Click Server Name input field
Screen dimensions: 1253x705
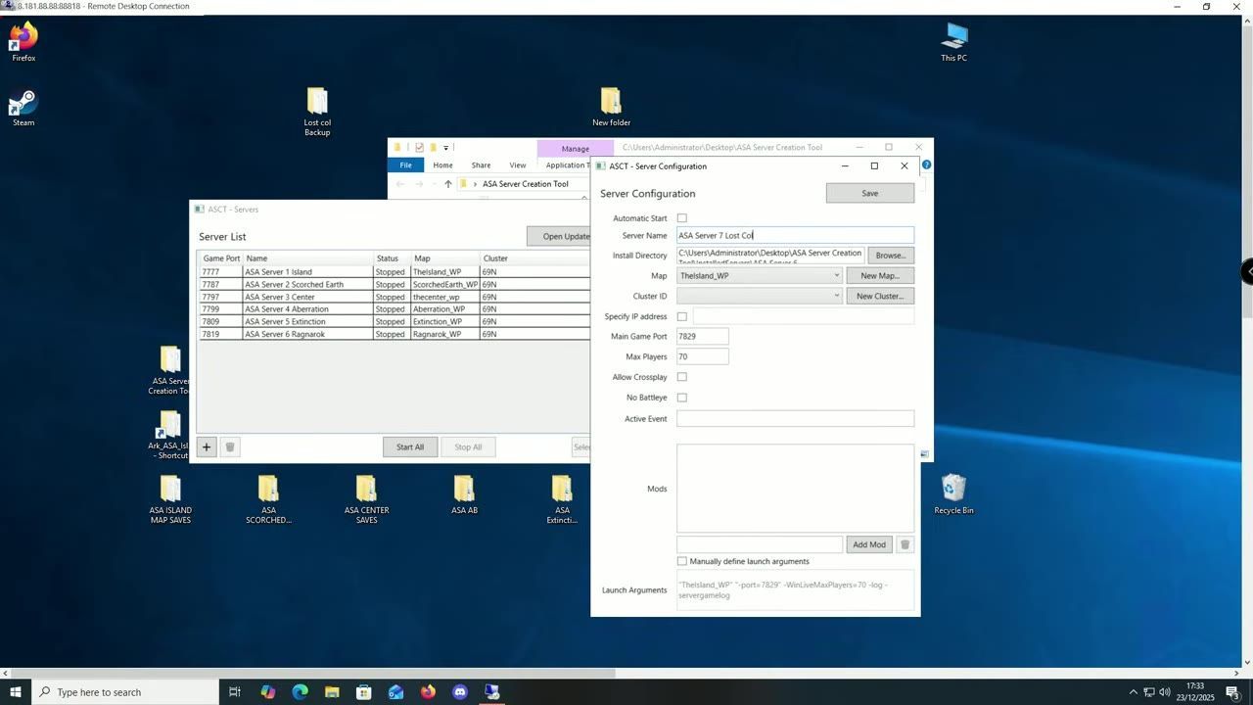tap(795, 235)
